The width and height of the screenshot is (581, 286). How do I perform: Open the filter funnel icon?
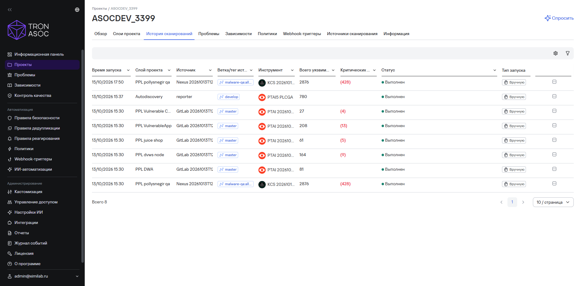click(x=568, y=53)
